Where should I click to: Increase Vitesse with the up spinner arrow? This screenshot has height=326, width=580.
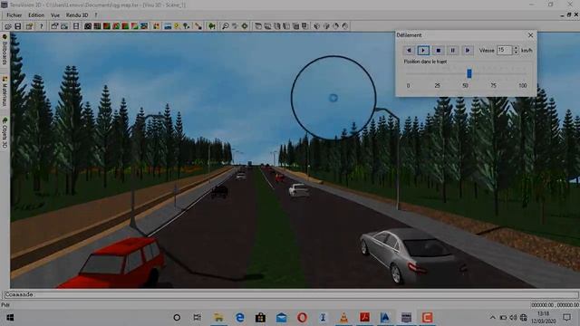tap(516, 48)
